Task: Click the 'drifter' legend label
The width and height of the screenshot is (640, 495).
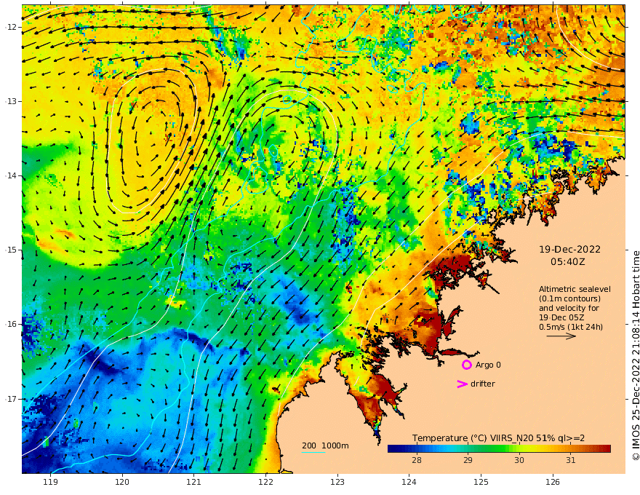Action: 483,384
